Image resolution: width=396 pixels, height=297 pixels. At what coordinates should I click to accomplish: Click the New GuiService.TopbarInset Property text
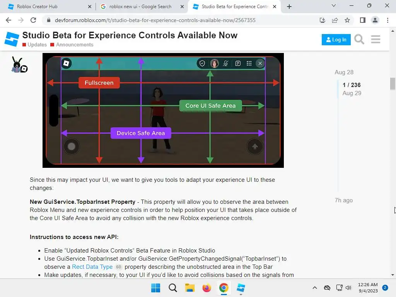click(x=83, y=202)
